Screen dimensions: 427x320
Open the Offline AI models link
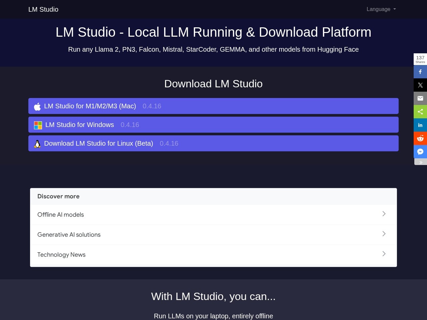(x=213, y=215)
